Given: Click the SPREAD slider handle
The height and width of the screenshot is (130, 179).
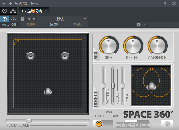Looking at the screenshot, I should [x=123, y=86].
